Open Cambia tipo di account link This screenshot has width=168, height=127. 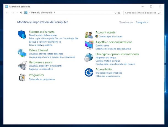pos(110,37)
